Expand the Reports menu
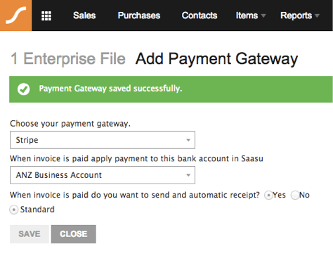Screen dimensions: 333x256 300,15
